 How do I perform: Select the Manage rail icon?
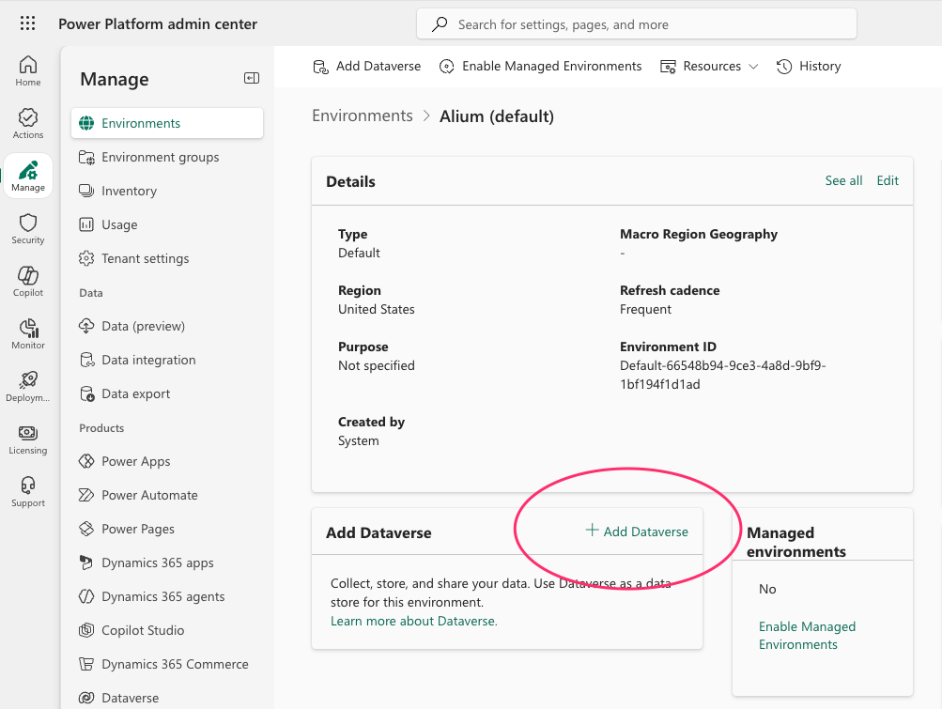(27, 176)
